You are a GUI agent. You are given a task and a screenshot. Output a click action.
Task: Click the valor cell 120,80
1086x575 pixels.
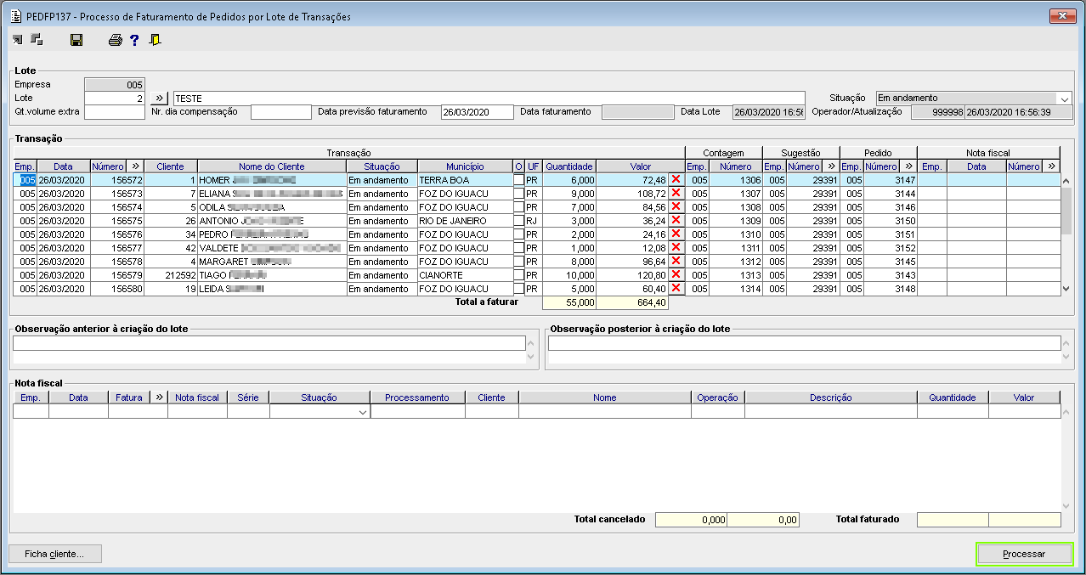click(x=632, y=275)
